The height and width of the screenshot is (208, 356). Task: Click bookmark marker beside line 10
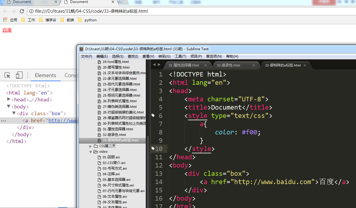pyautogui.click(x=153, y=148)
